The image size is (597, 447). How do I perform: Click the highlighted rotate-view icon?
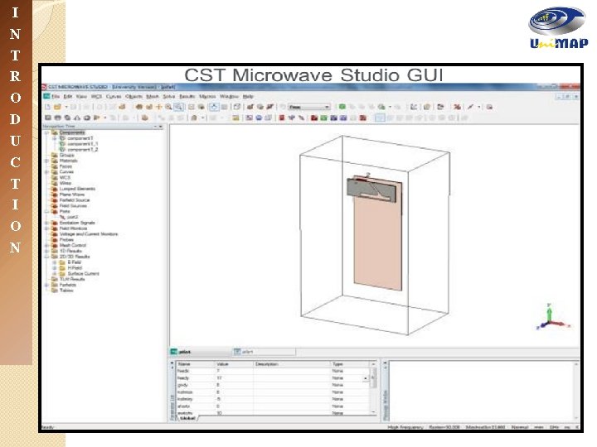(214, 107)
